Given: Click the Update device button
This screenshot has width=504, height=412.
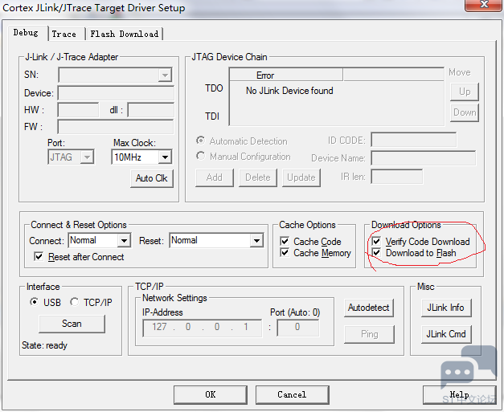Looking at the screenshot, I should 301,177.
